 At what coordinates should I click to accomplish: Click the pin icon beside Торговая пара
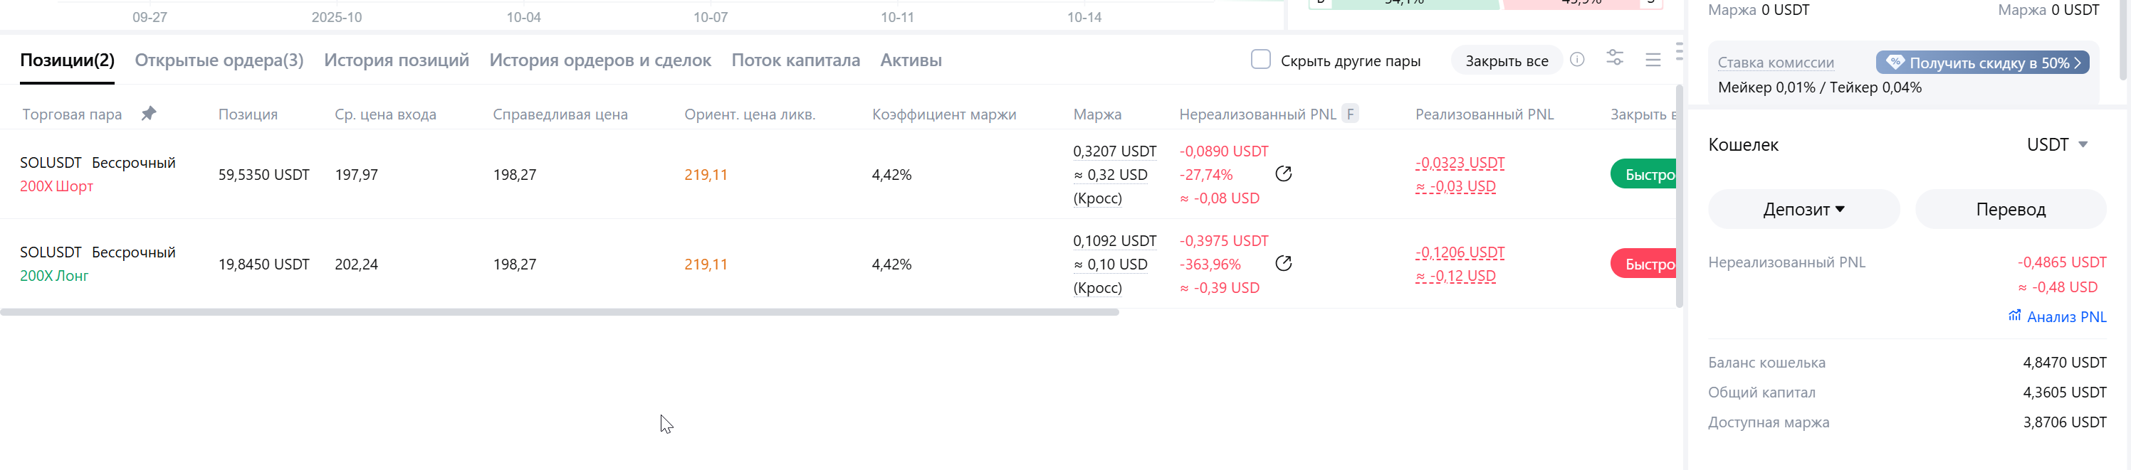click(x=149, y=114)
